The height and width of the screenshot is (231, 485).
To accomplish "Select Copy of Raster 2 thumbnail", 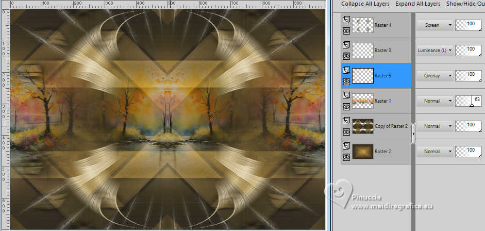I will coord(362,126).
